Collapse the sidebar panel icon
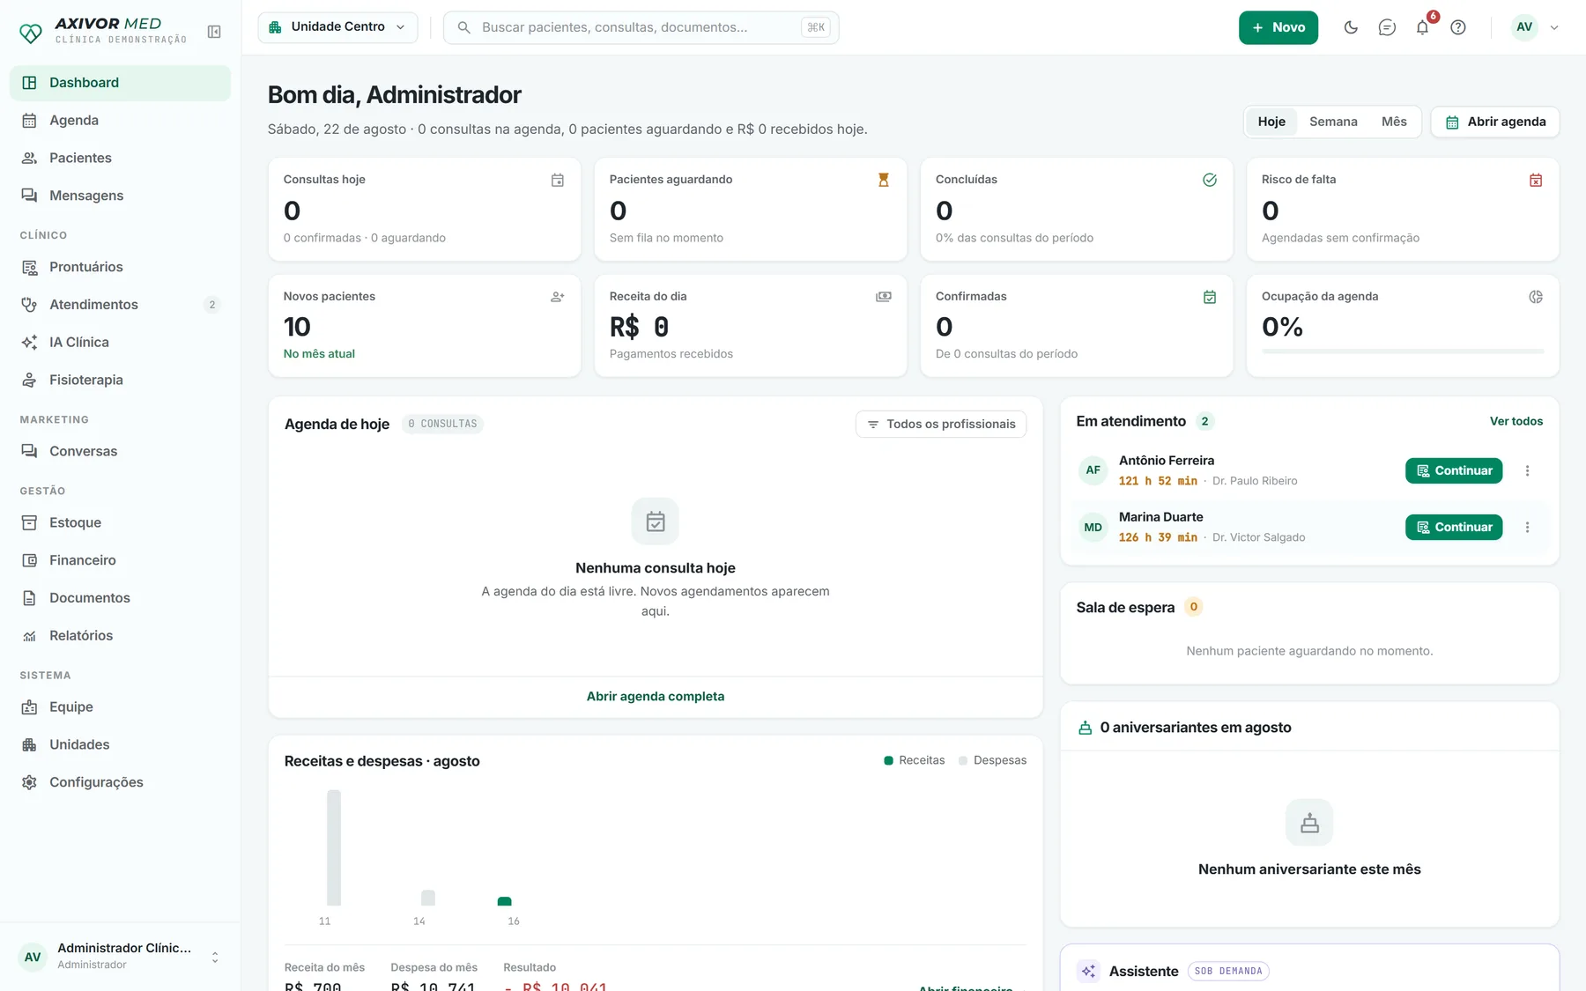This screenshot has width=1586, height=991. coord(214,32)
